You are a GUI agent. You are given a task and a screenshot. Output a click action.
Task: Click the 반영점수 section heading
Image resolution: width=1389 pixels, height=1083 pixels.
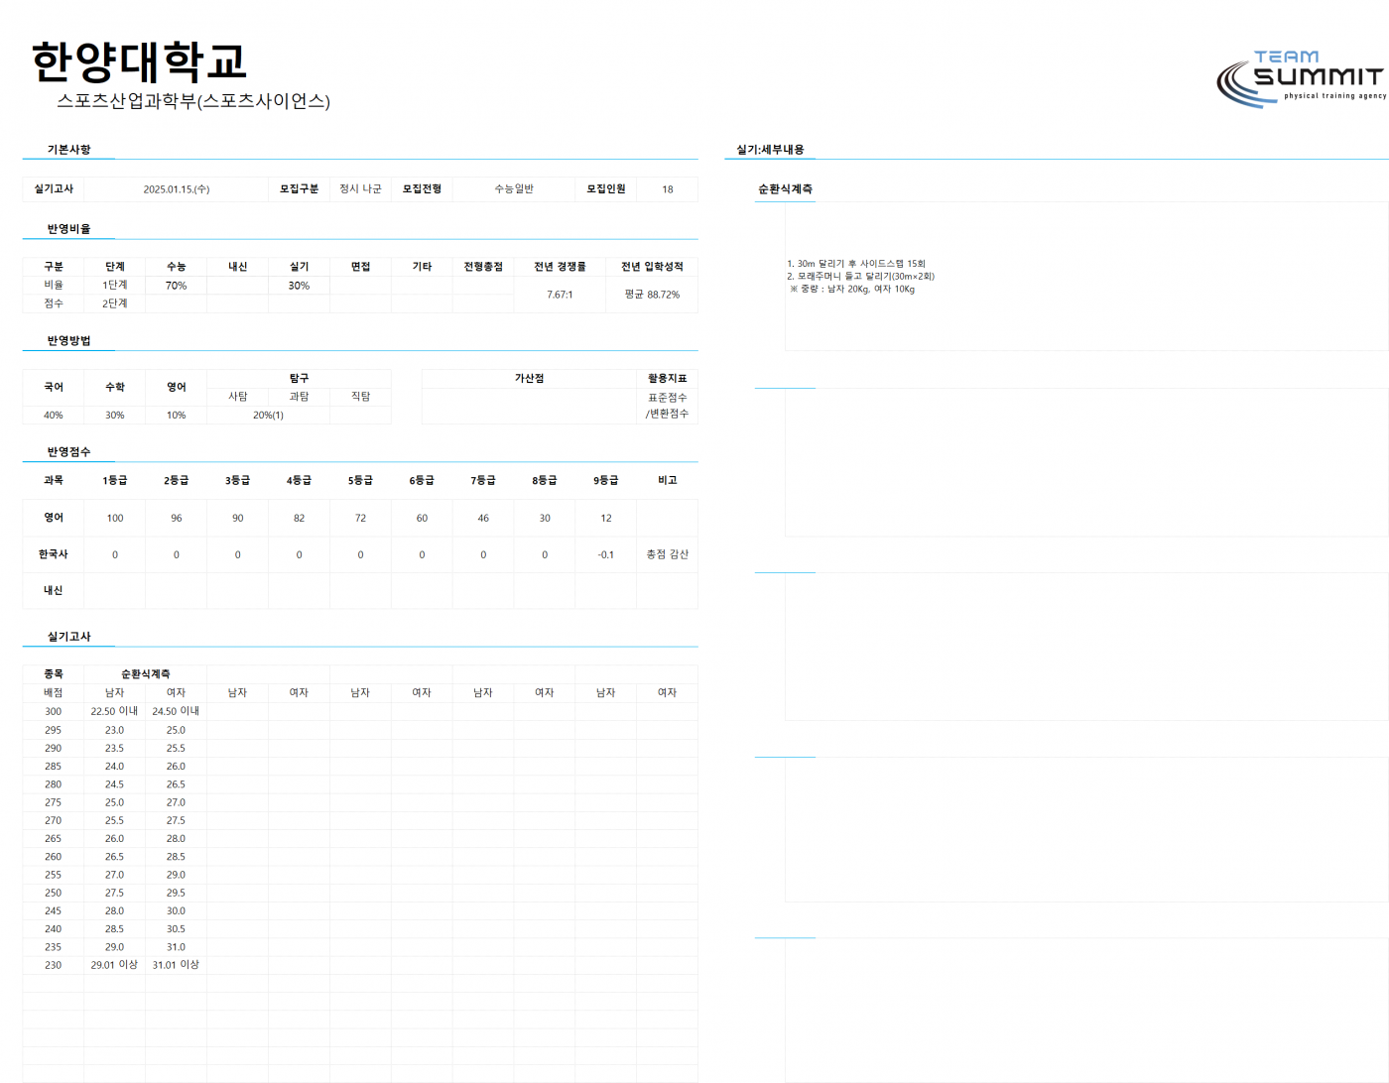click(68, 452)
